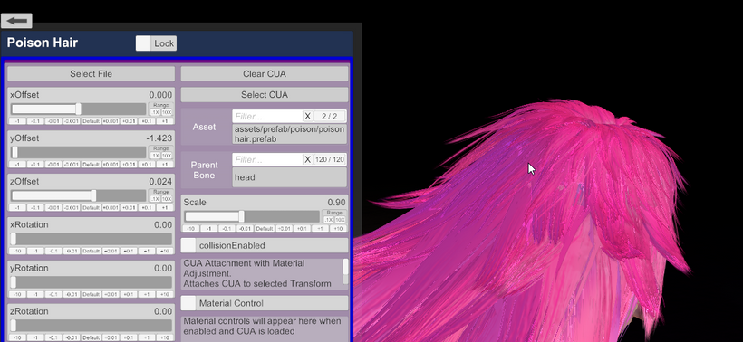Click the Select CUA button
The image size is (743, 342).
265,95
